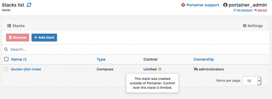This screenshot has height=99, width=272.
Task: Sort stacks by Type column
Action: [x=101, y=59]
